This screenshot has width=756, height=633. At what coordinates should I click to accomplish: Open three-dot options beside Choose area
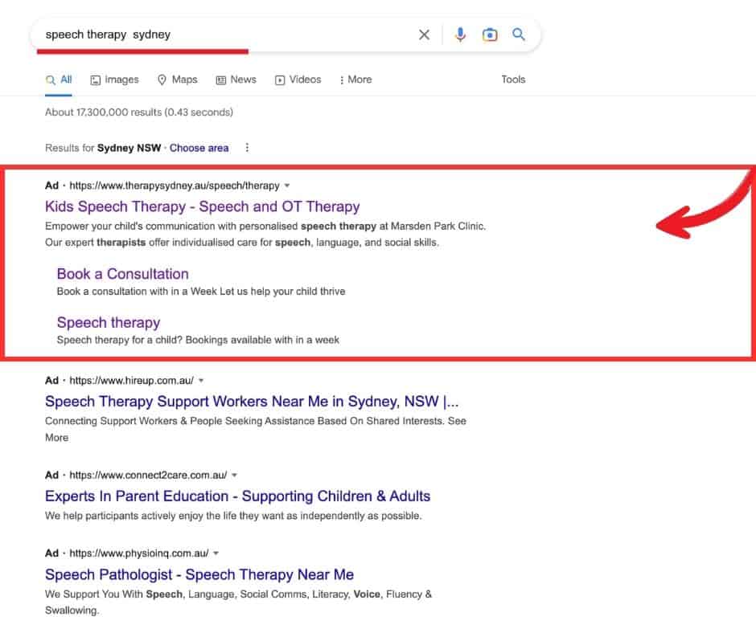pos(247,148)
